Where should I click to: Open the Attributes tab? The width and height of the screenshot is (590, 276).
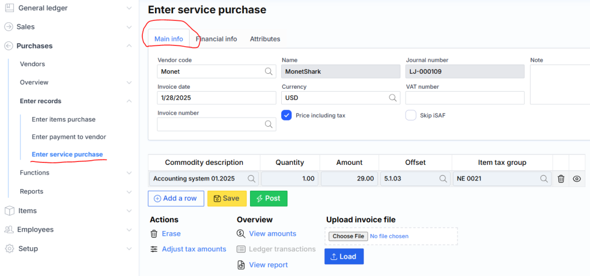point(265,39)
